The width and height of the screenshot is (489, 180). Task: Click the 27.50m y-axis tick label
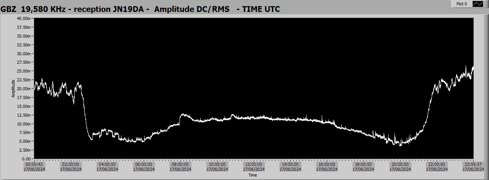24,62
